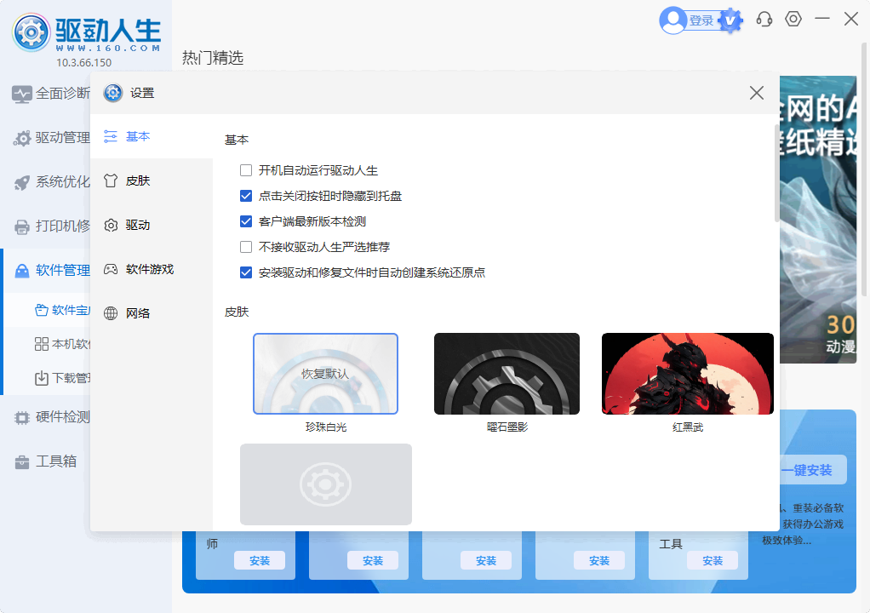Click the 软件宝库 basket icon
This screenshot has width=870, height=613.
click(41, 310)
